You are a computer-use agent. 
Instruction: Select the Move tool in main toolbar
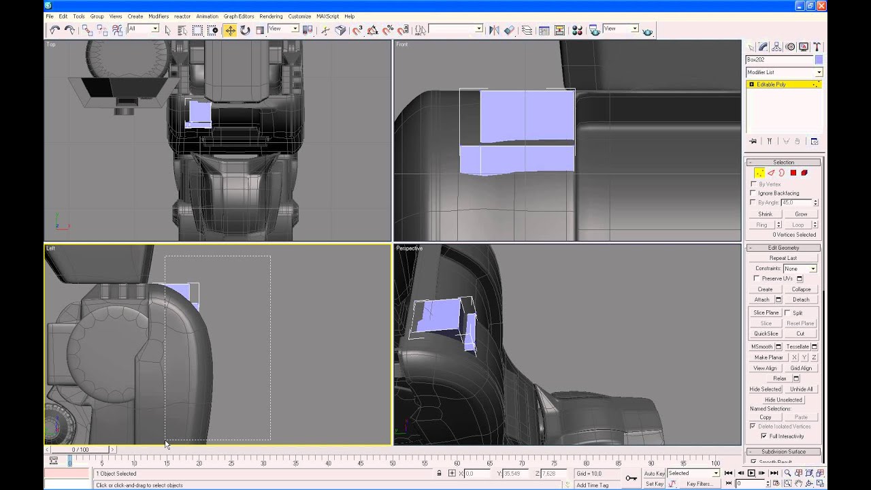tap(230, 30)
